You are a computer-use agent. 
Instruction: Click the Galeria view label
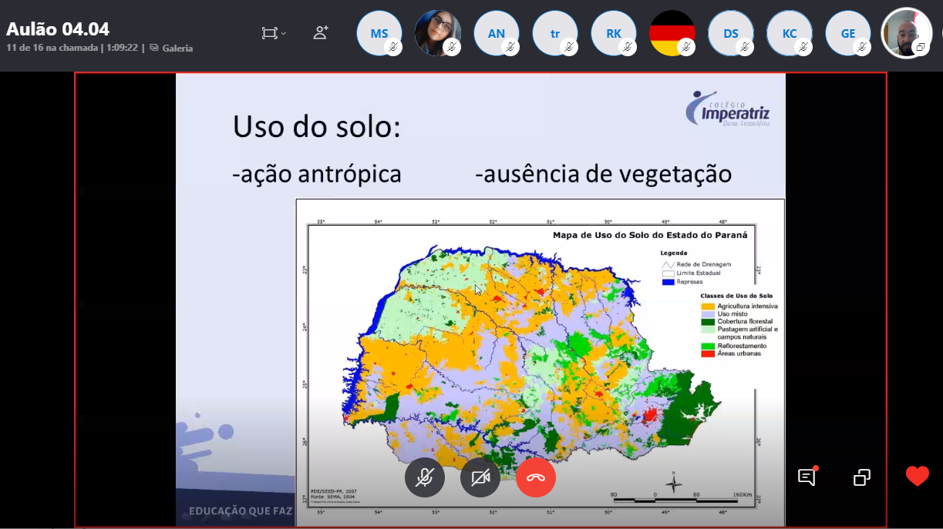pyautogui.click(x=177, y=48)
